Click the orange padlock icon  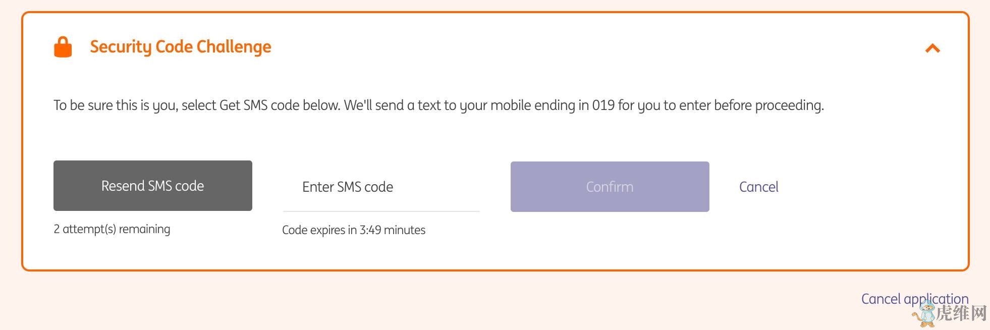coord(63,47)
